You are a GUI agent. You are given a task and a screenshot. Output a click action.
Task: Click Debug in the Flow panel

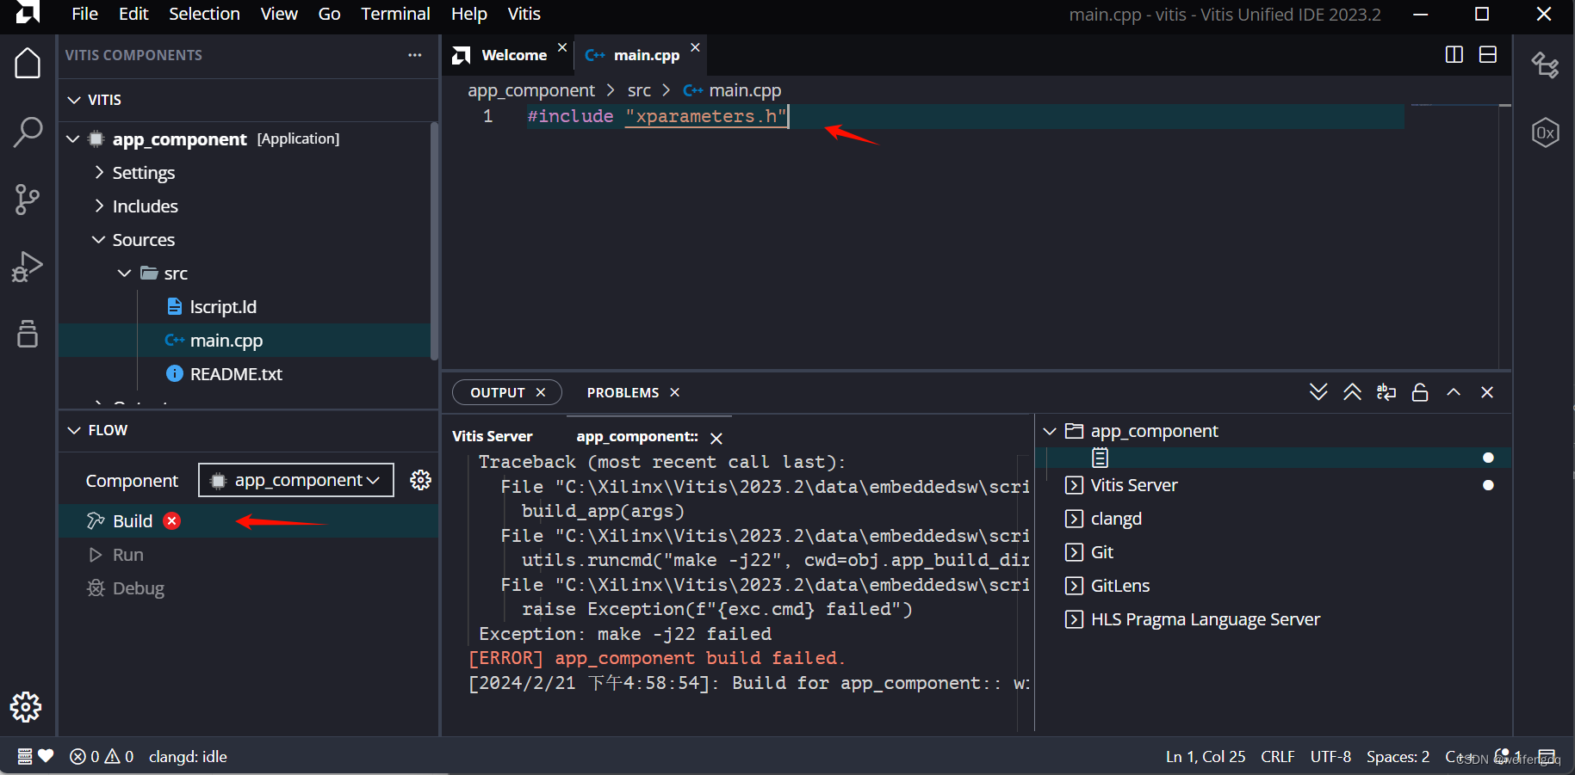[138, 588]
